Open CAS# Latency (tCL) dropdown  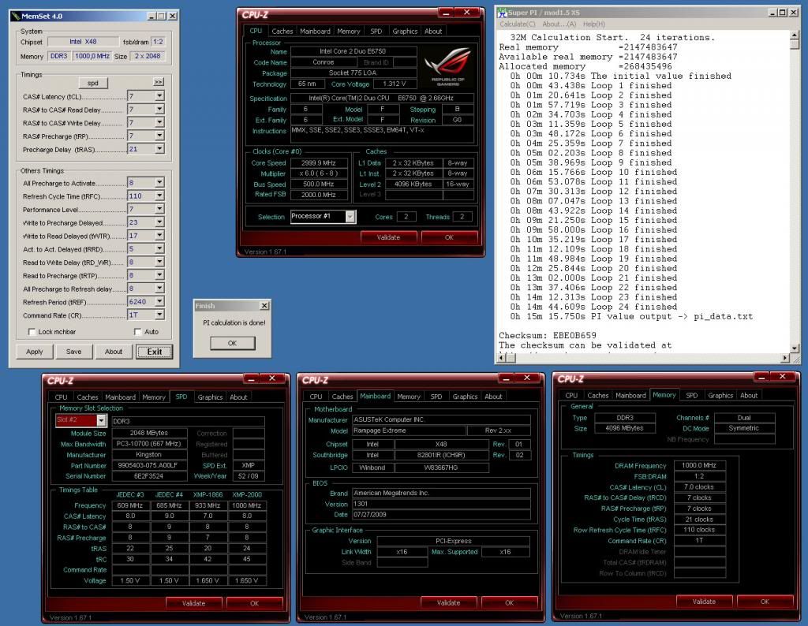(159, 96)
